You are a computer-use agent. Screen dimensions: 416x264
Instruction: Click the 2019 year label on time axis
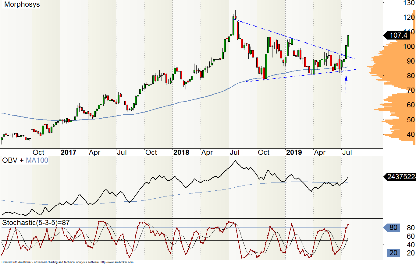[x=294, y=152]
